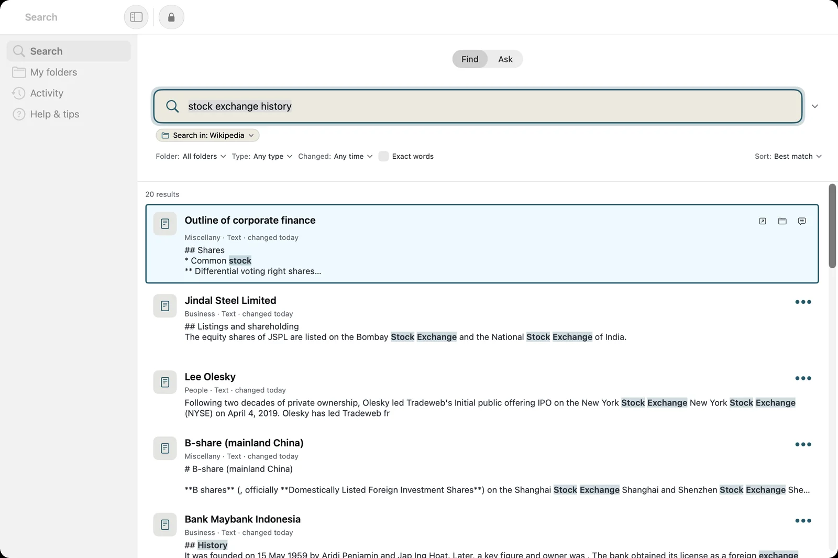Click chat icon on Outline of corporate finance result
The height and width of the screenshot is (558, 838).
(x=802, y=221)
